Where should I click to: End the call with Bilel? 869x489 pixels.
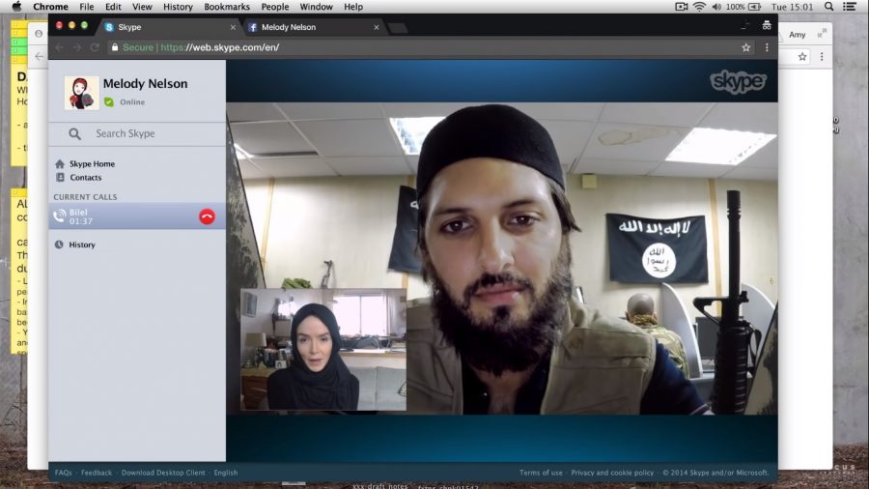click(x=207, y=216)
